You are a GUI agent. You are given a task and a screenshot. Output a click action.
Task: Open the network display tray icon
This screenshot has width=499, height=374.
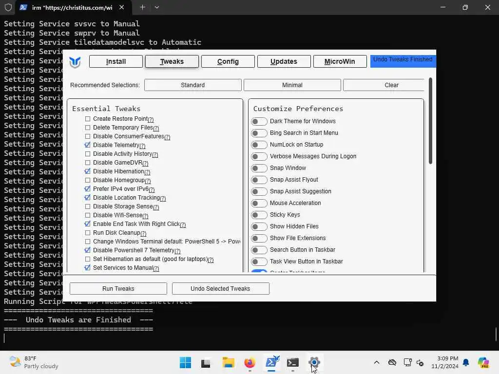(x=407, y=362)
